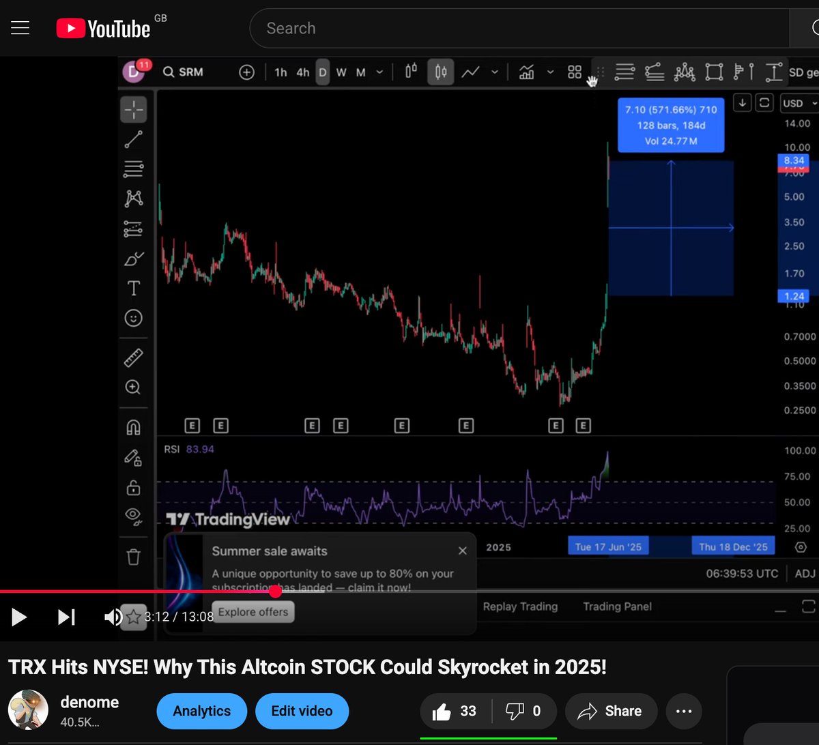Screen dimensions: 819x745
Task: Mute the video volume speaker
Action: (x=113, y=617)
